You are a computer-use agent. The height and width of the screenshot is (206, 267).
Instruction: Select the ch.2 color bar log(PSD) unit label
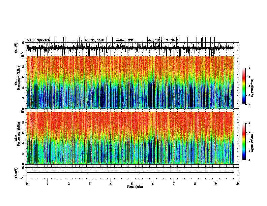tap(253, 143)
